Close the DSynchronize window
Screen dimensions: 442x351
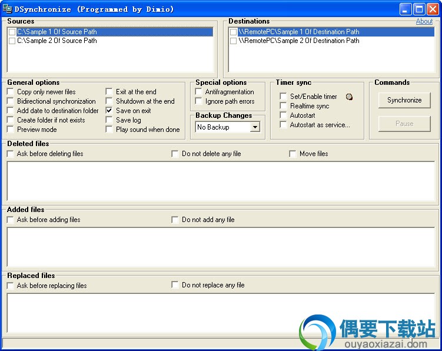pyautogui.click(x=433, y=9)
